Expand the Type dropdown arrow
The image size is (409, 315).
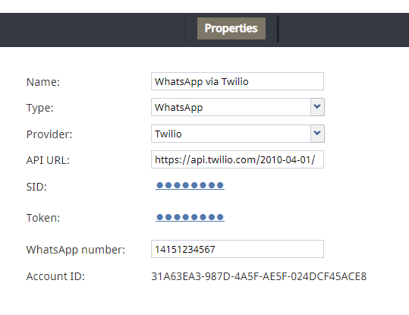317,107
